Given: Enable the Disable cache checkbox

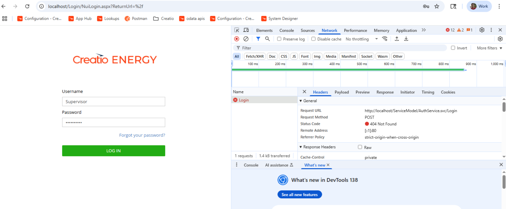Looking at the screenshot, I should [313, 39].
